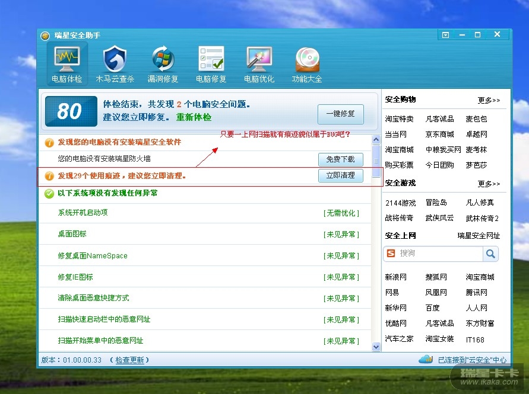
Task: Open the 购买彩票 link
Action: [399, 165]
